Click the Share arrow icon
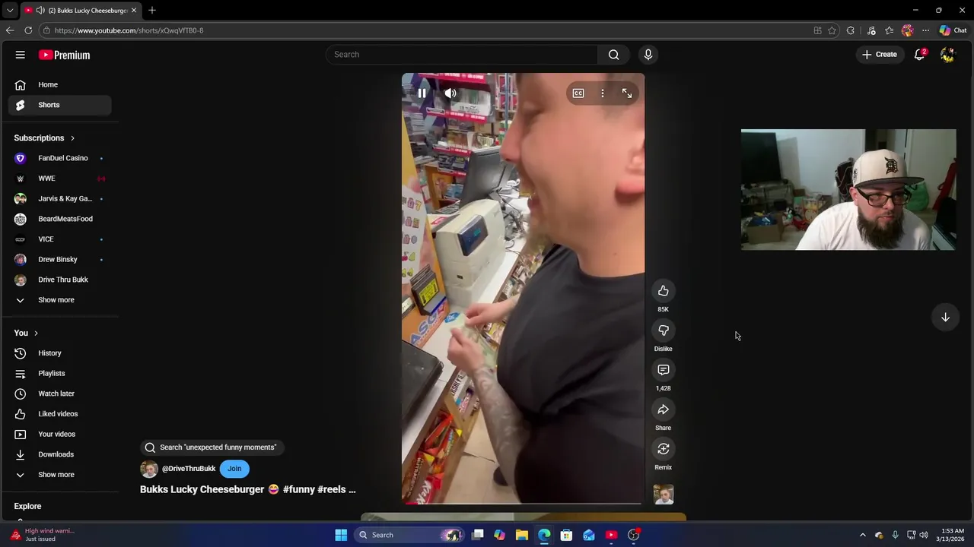Viewport: 974px width, 547px height. [664, 409]
